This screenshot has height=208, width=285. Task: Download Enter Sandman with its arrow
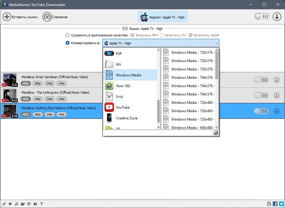coord(277,80)
